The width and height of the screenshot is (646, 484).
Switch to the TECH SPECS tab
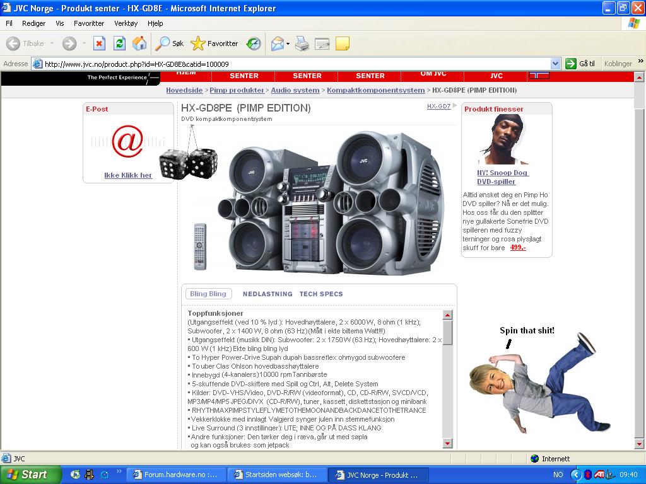coord(321,294)
